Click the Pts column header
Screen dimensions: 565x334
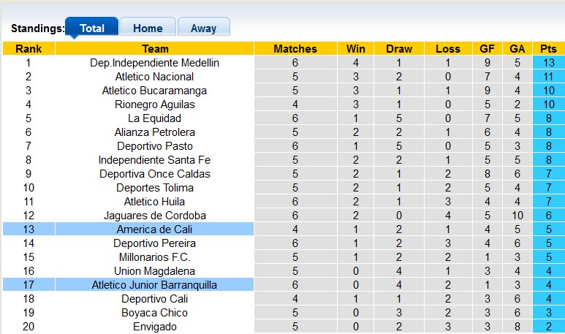click(x=549, y=49)
